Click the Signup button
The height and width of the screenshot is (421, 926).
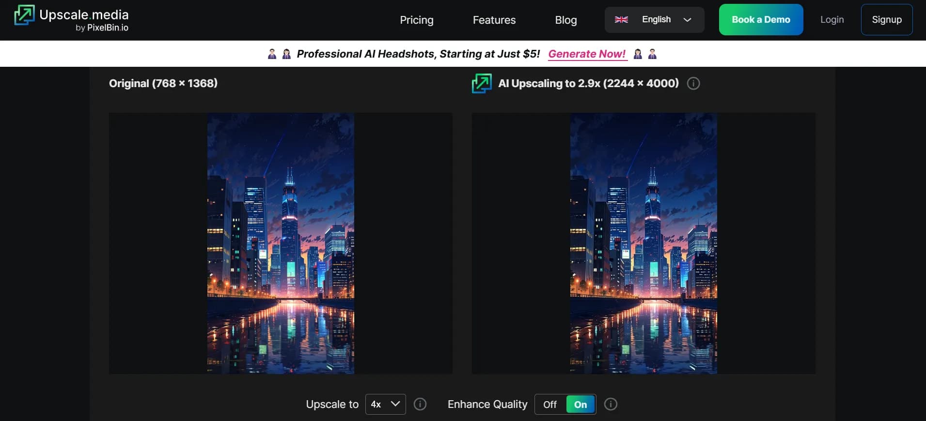886,20
